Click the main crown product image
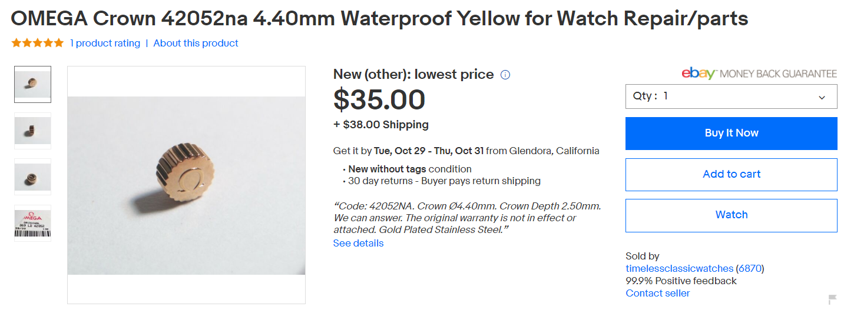 (x=186, y=185)
